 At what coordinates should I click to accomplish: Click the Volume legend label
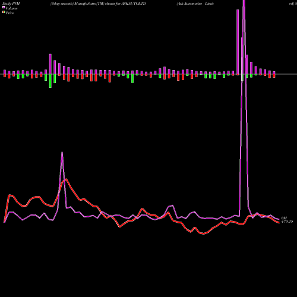click(x=11, y=8)
